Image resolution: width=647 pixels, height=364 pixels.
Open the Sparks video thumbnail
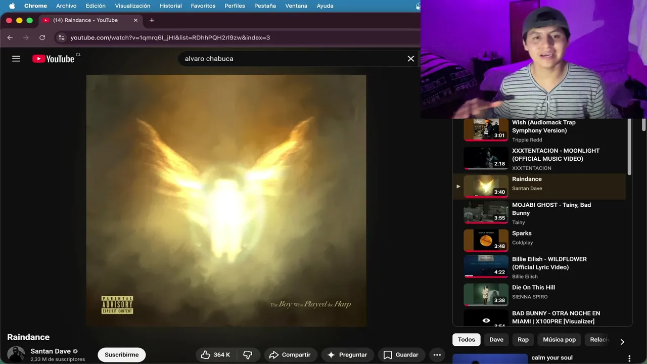486,241
